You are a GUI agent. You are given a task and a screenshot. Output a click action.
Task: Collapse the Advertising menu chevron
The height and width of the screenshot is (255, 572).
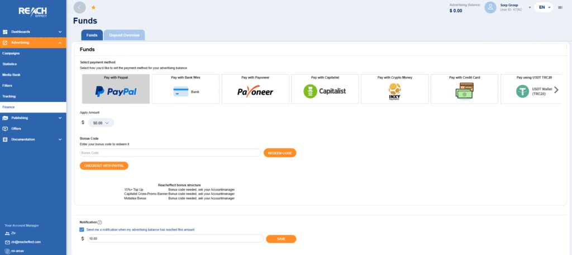pos(60,43)
